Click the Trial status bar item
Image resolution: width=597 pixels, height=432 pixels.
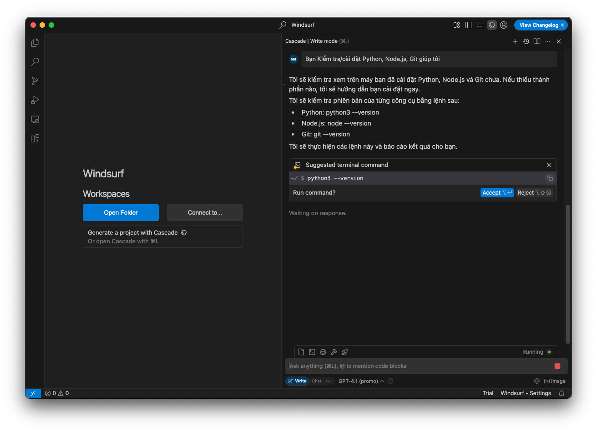click(488, 393)
